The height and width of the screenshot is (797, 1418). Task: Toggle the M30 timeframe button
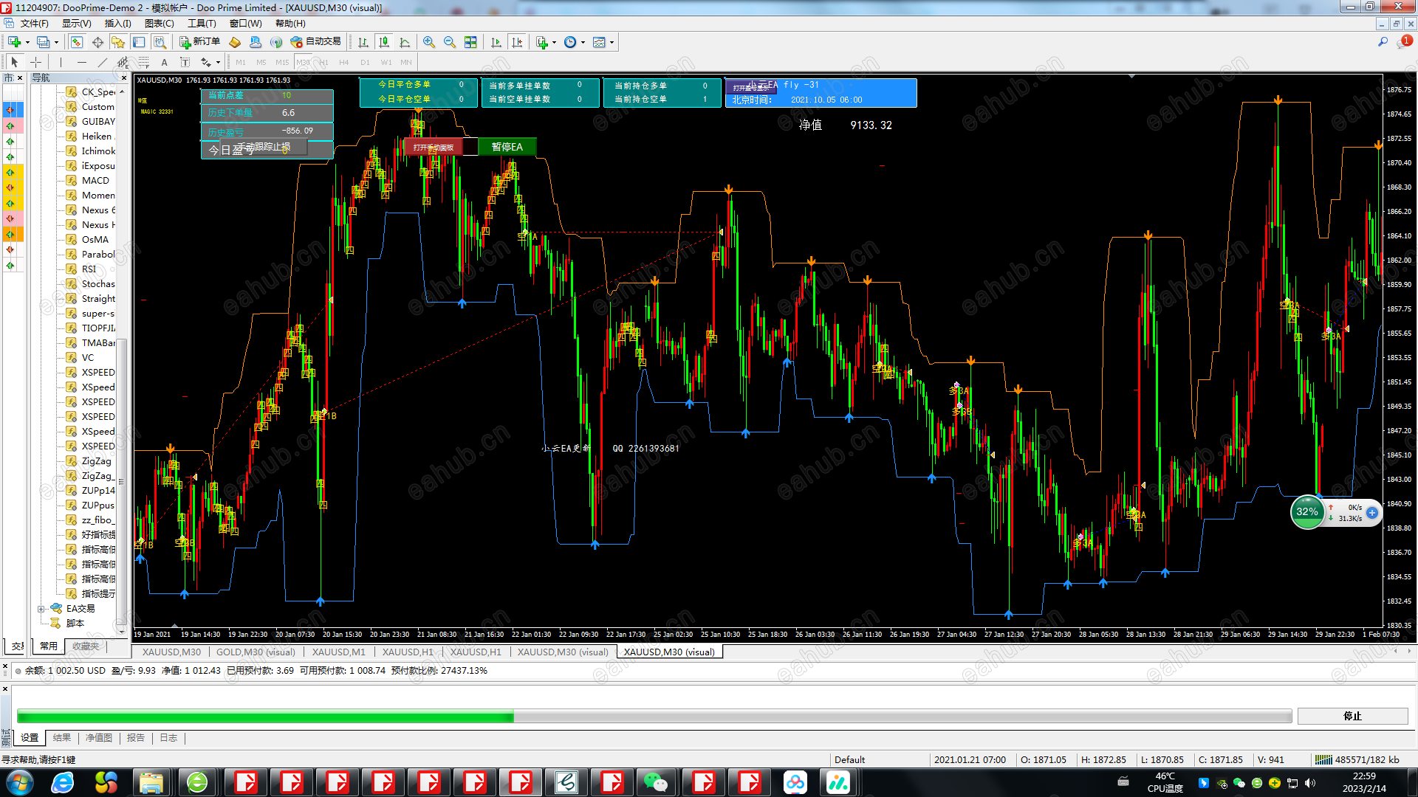click(303, 63)
